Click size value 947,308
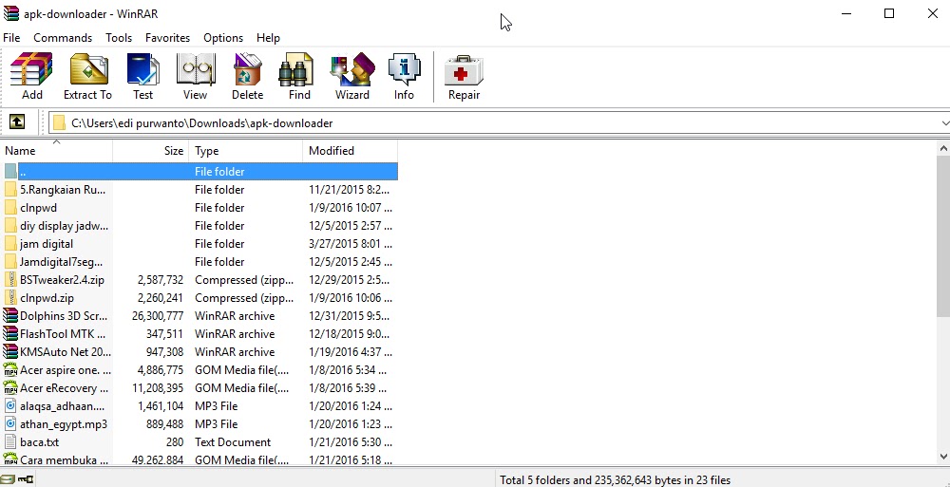950x487 pixels. pos(164,352)
